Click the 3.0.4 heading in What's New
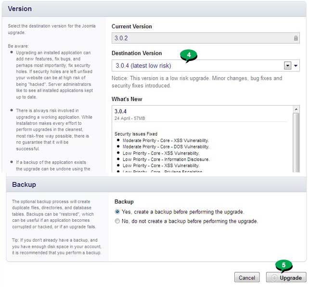This screenshot has width=309, height=287. pos(120,111)
